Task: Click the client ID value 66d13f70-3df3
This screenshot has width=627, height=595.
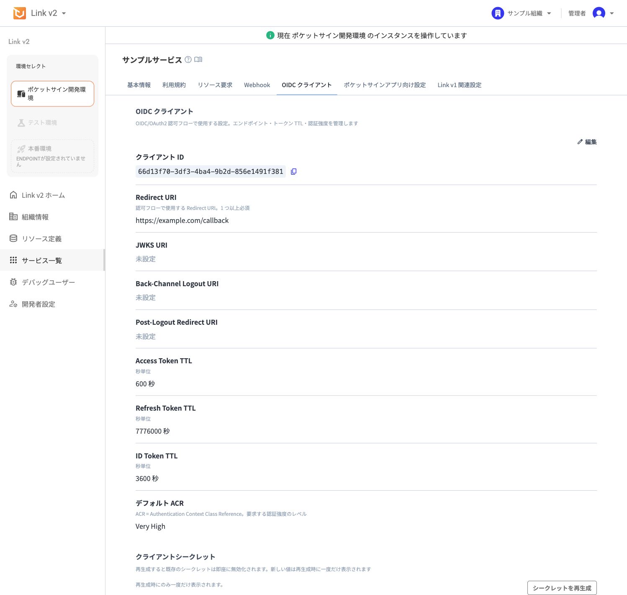Action: 211,171
